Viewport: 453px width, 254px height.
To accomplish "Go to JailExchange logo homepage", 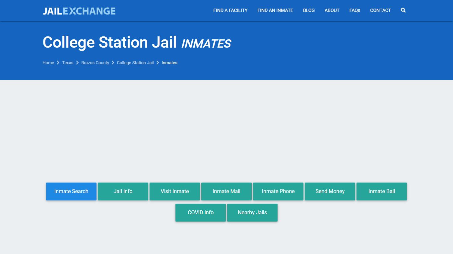I will [x=79, y=11].
